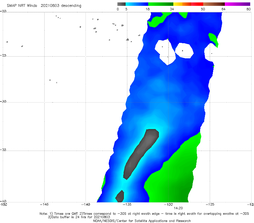This screenshot has width=254, height=223.
Task: Click the note '3)Data buffer is 24 hrs'
Action: [x=79, y=217]
